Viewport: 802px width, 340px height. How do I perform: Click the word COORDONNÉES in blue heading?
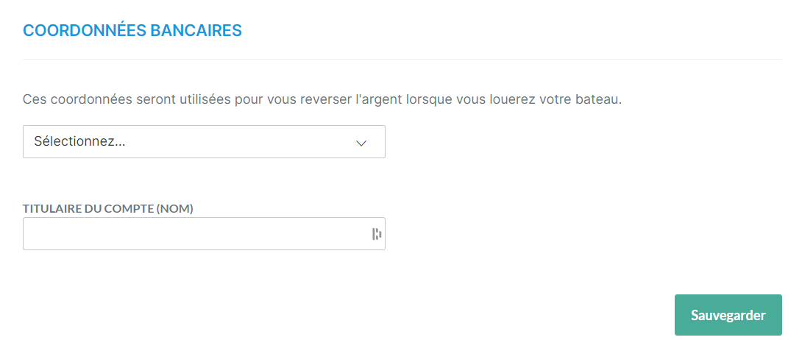click(85, 30)
